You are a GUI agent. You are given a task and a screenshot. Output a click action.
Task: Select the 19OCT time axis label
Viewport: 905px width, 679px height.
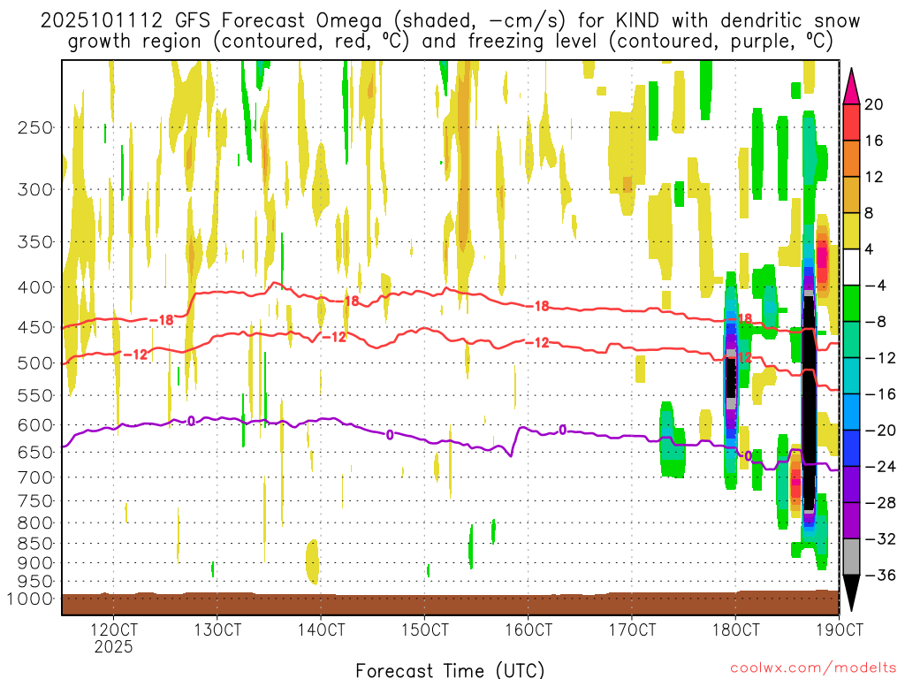839,629
